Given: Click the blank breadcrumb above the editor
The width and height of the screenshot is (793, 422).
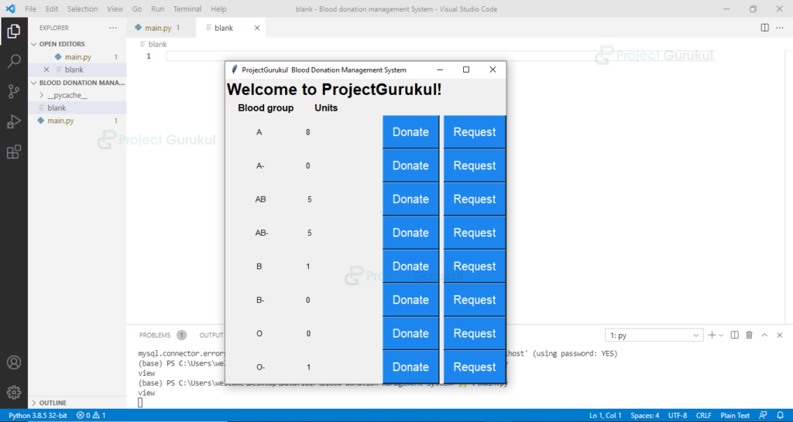Looking at the screenshot, I should click(153, 44).
